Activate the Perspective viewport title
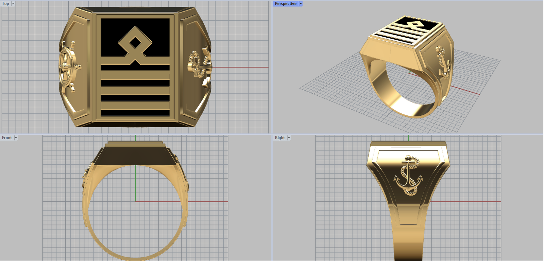Screen dimensions: 544x262 tap(285, 4)
